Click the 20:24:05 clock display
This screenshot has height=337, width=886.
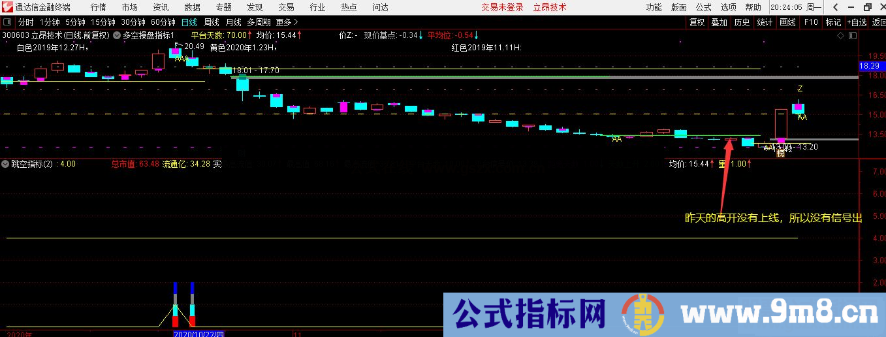(787, 7)
